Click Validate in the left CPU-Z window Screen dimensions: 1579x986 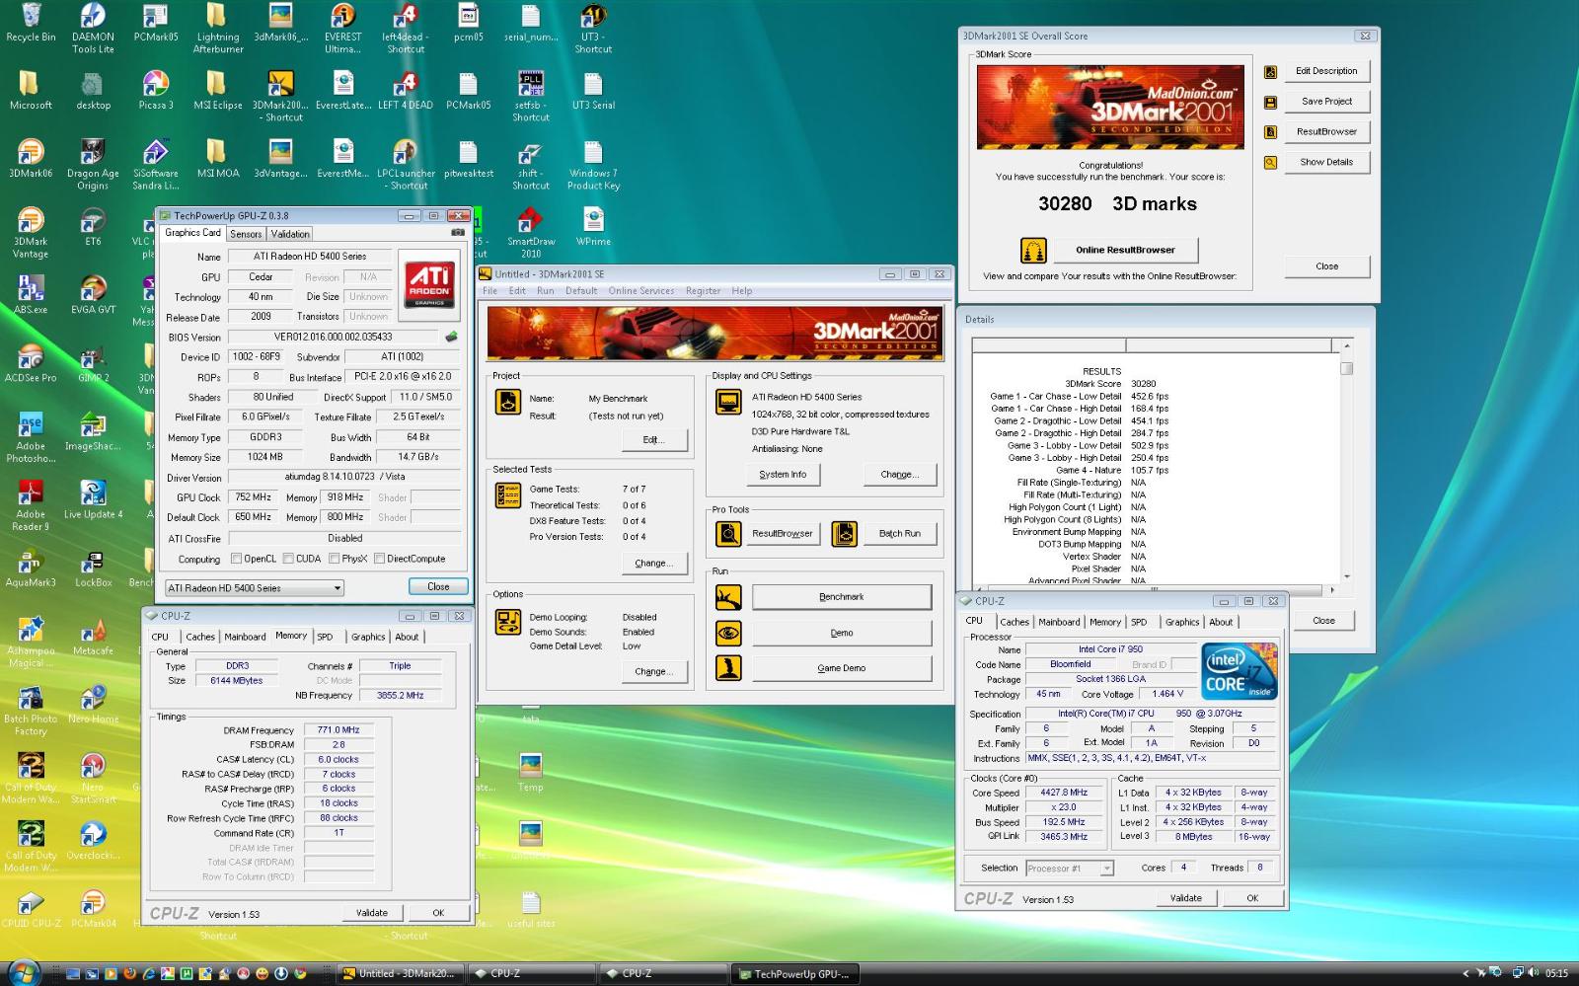point(372,913)
